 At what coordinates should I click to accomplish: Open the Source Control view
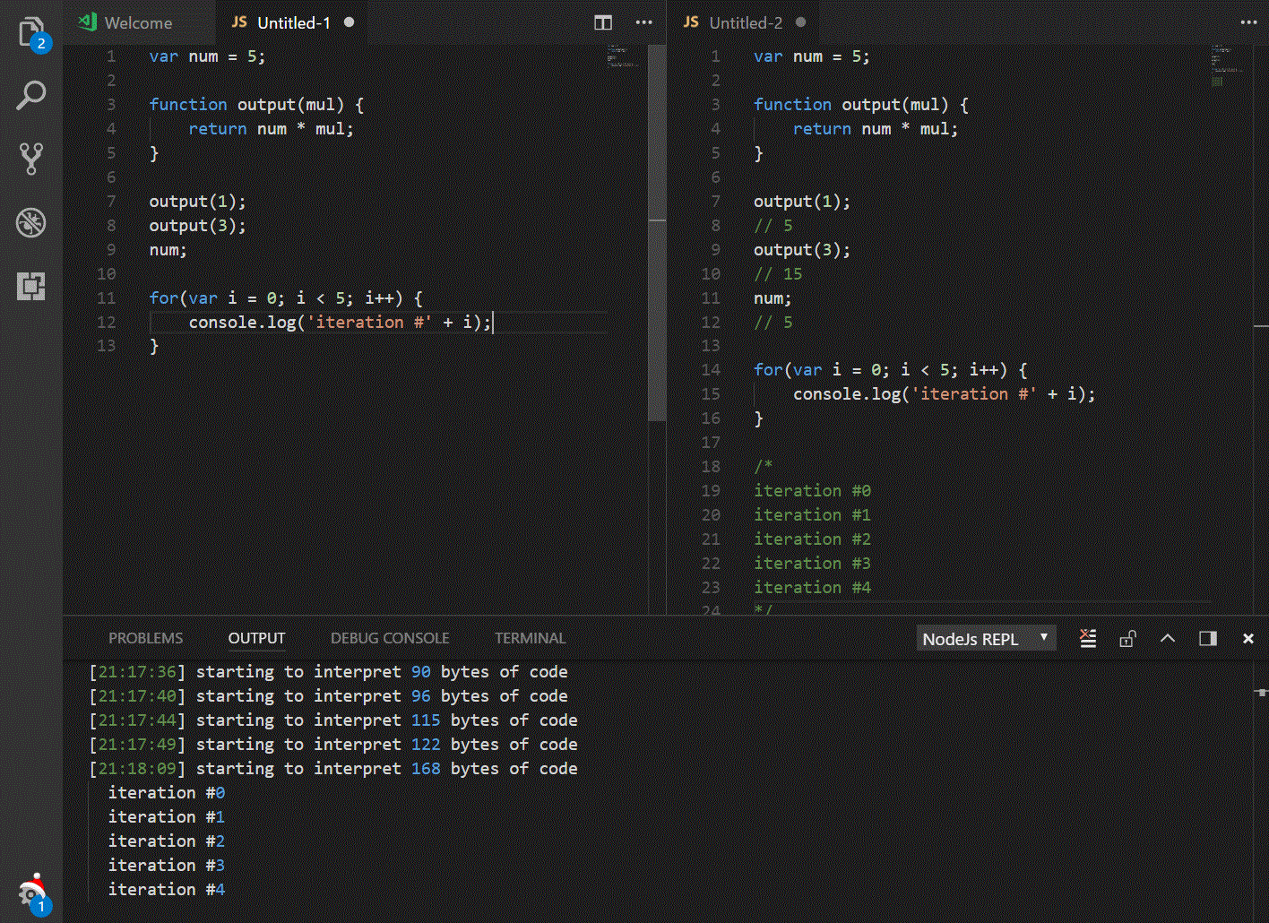click(32, 158)
